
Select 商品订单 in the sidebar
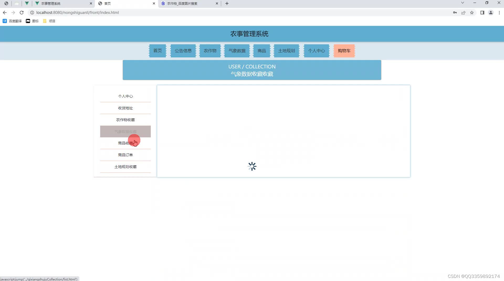click(125, 155)
